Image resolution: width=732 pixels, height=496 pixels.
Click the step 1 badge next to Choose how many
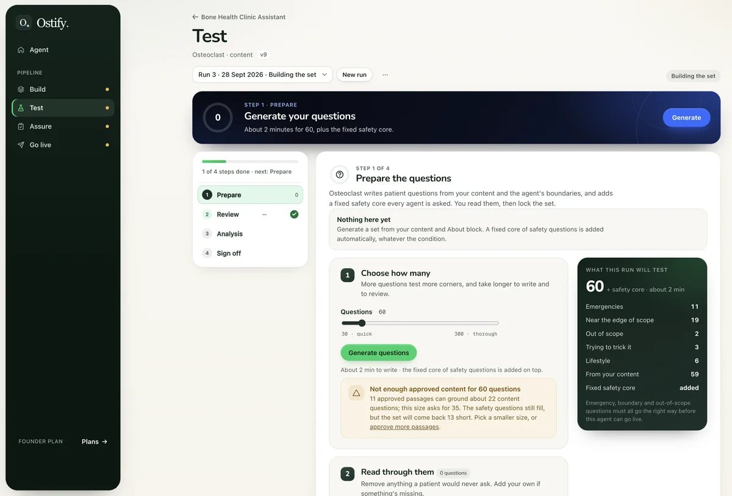tap(348, 275)
